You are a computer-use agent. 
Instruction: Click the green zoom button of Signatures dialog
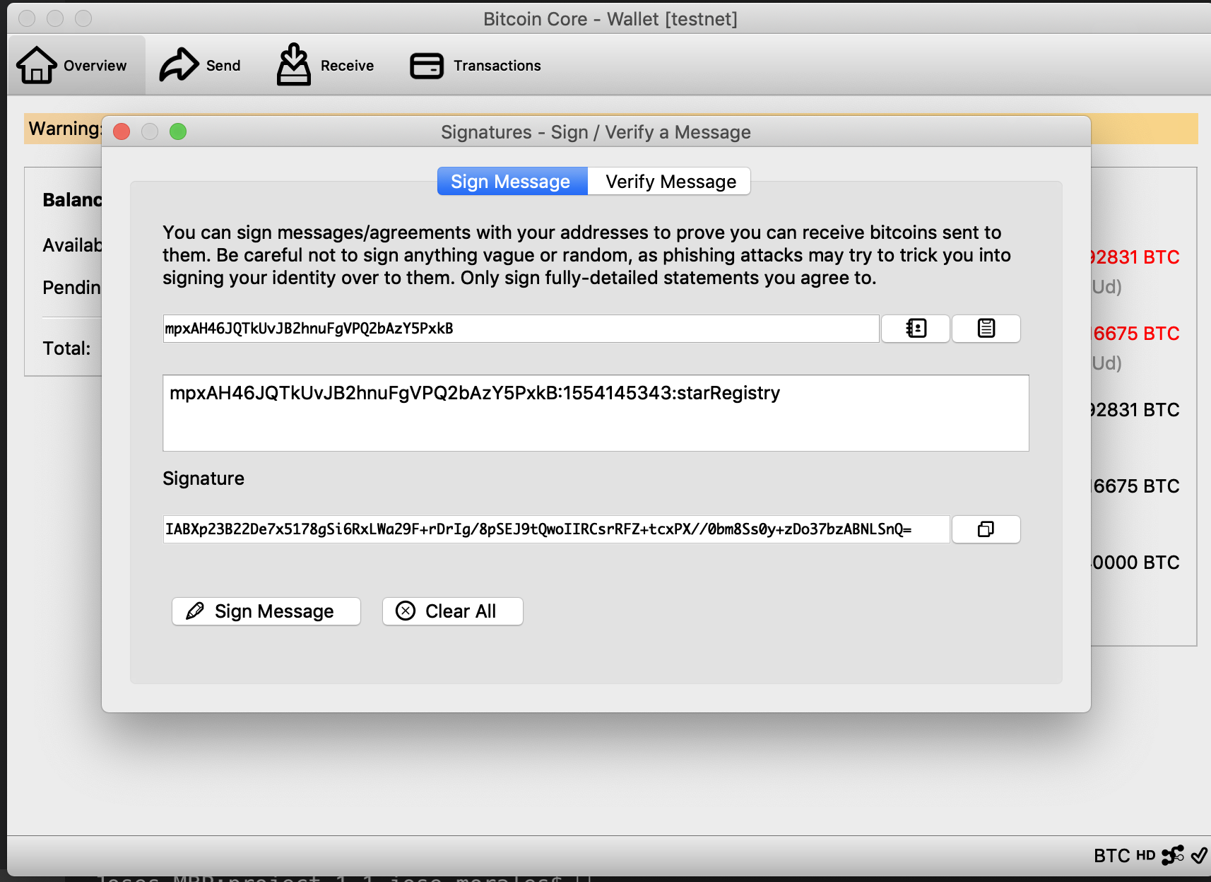point(178,131)
